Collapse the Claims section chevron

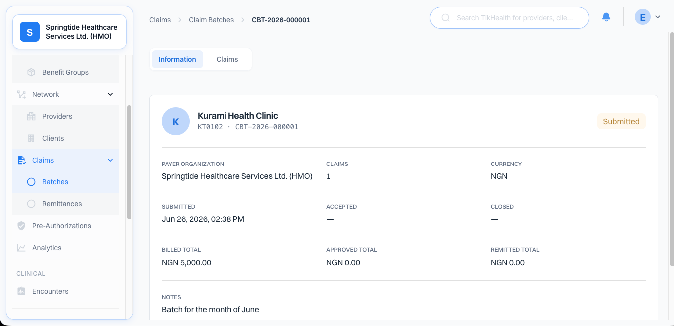(x=110, y=160)
